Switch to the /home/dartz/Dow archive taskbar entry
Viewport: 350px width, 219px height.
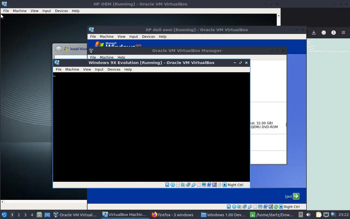pyautogui.click(x=272, y=215)
